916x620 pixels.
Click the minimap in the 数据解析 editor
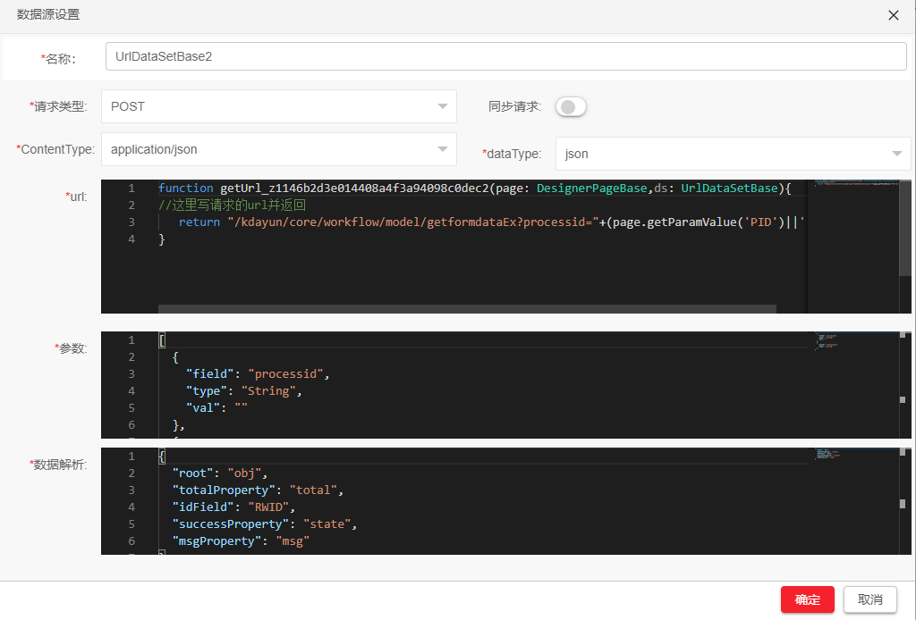pyautogui.click(x=830, y=455)
